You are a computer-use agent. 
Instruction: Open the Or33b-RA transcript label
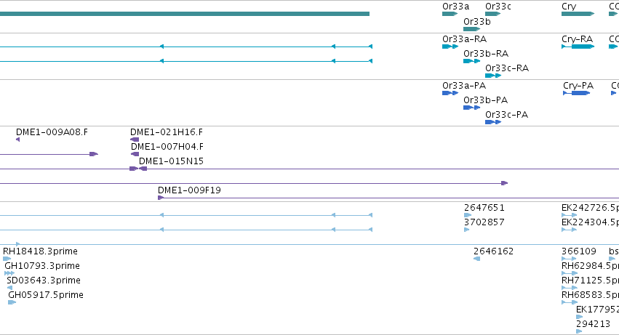point(486,54)
